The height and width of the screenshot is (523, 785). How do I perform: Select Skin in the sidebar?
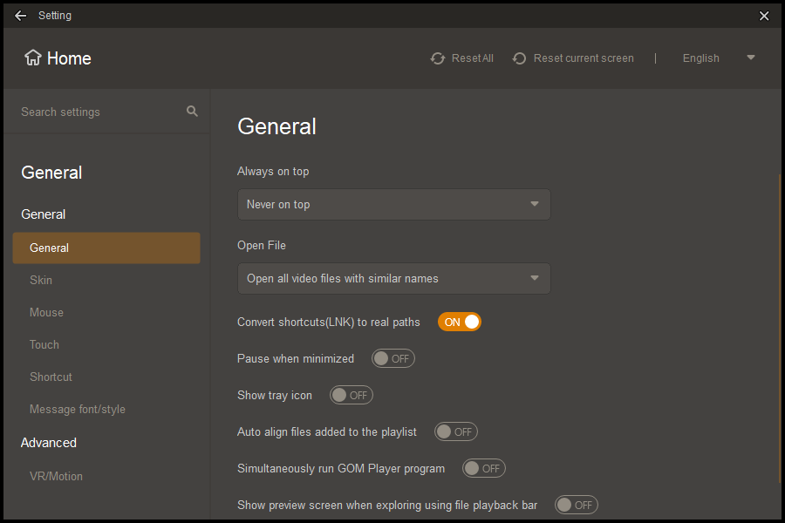tap(41, 280)
